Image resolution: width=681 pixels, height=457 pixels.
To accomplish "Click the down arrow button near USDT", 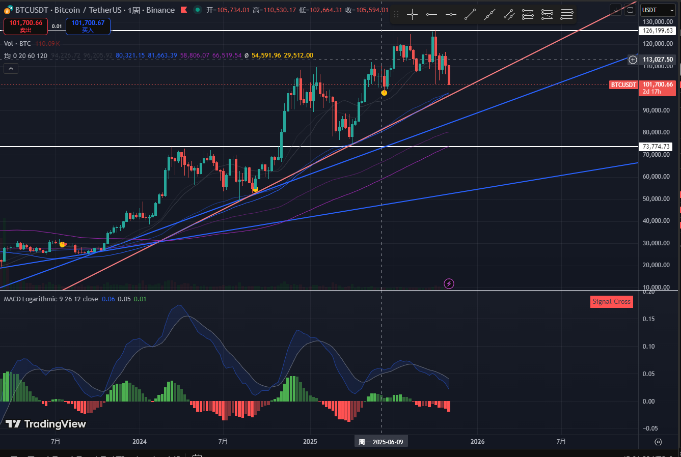I will point(616,10).
